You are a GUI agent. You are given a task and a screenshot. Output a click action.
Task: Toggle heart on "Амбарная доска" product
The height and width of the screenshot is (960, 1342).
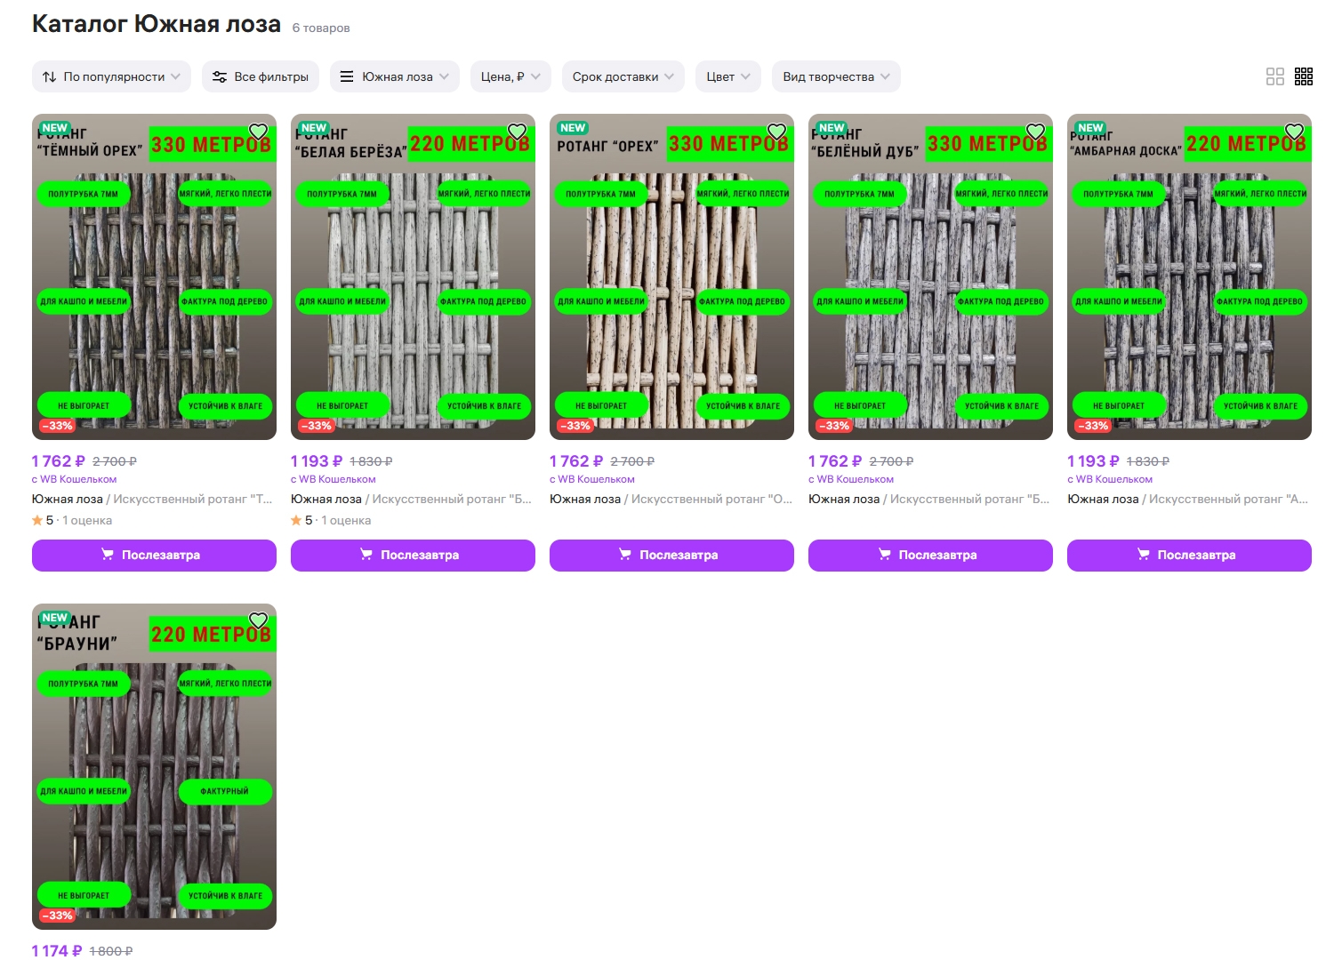1293,132
